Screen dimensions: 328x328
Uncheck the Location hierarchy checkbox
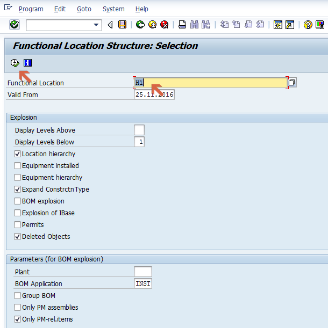click(17, 154)
